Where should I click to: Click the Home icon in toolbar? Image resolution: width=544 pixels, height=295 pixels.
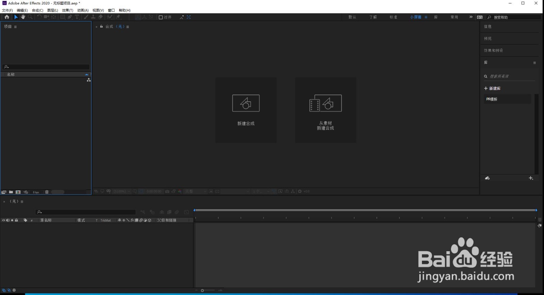(7, 17)
